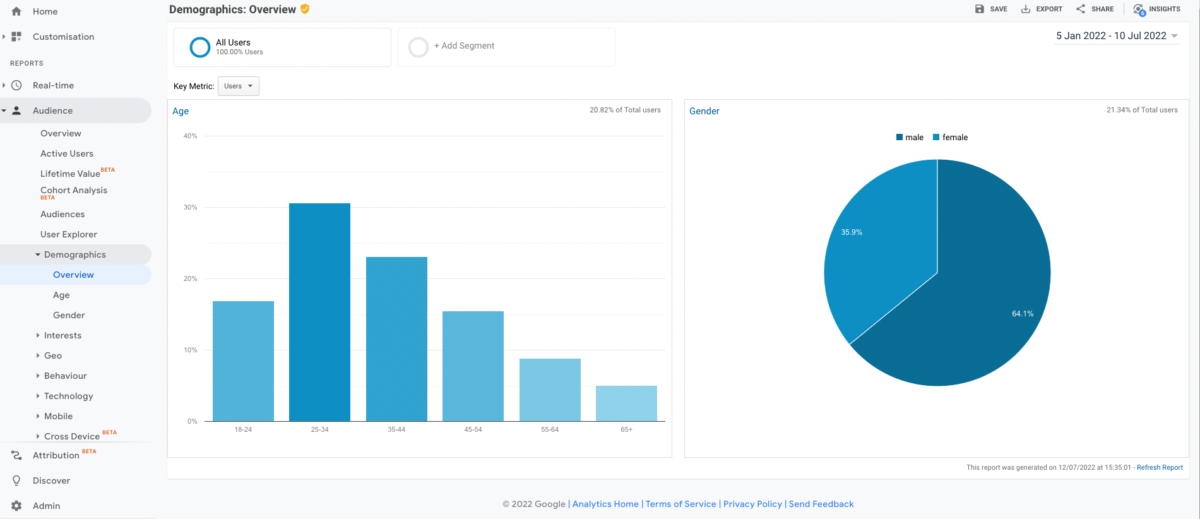Click the verified shield badge beside title

point(305,9)
